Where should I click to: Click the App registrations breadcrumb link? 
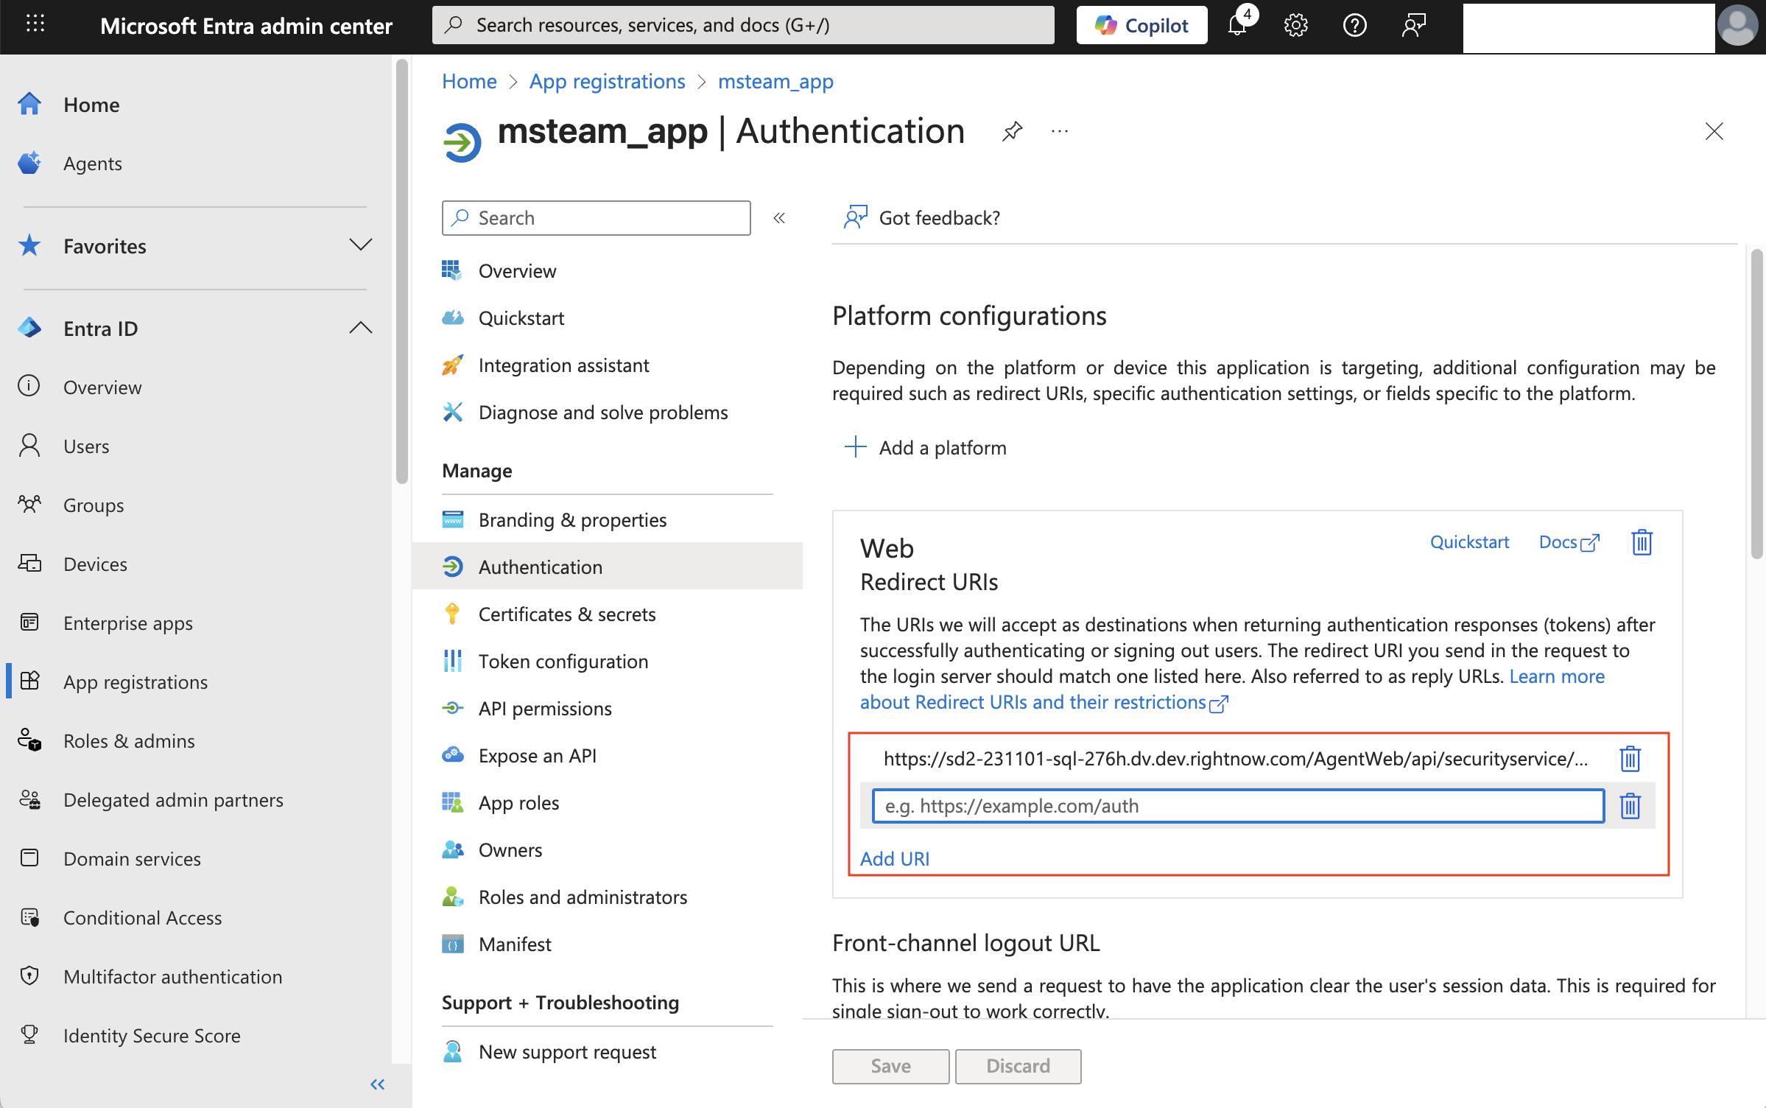click(607, 82)
